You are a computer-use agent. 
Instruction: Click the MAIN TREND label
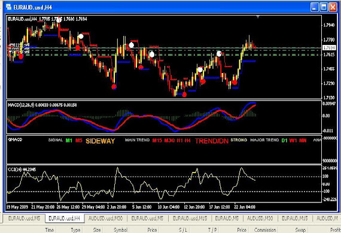click(137, 140)
